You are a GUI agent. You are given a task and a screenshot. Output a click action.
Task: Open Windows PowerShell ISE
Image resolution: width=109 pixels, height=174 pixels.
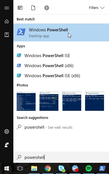tap(61, 55)
